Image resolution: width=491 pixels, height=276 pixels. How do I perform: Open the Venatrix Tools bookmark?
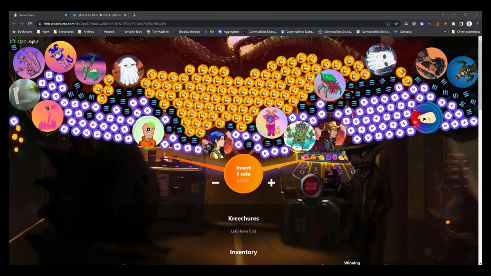click(x=131, y=31)
